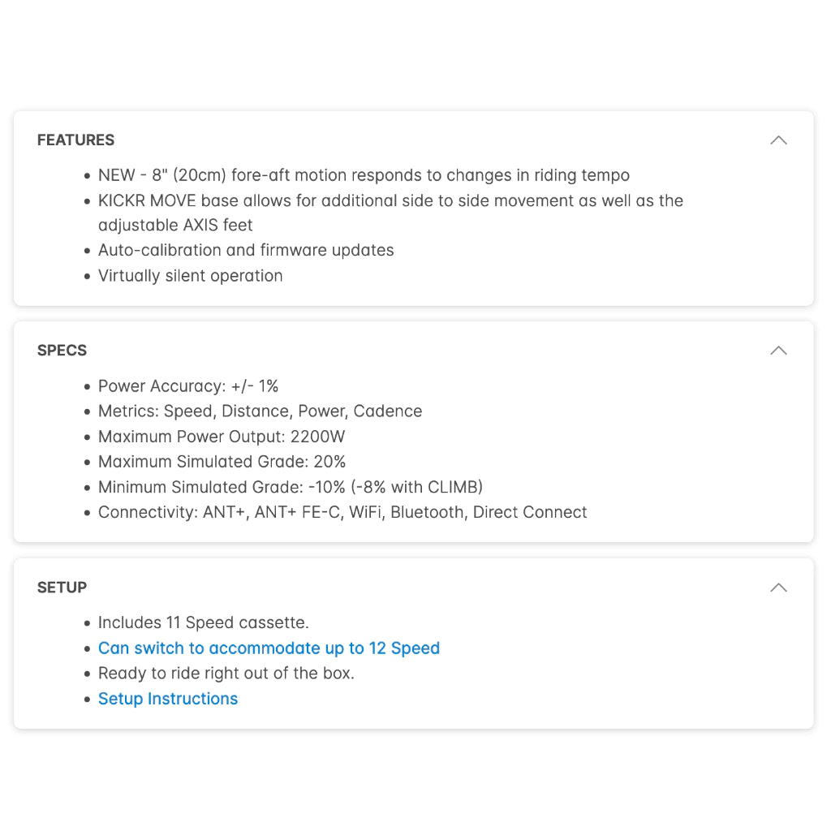
Task: Click the Connectivity spec line
Action: click(342, 512)
